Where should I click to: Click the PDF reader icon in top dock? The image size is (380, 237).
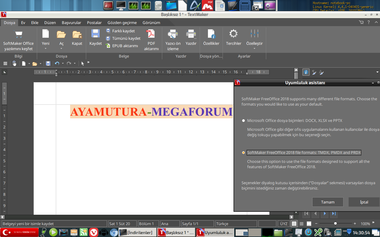207,5
